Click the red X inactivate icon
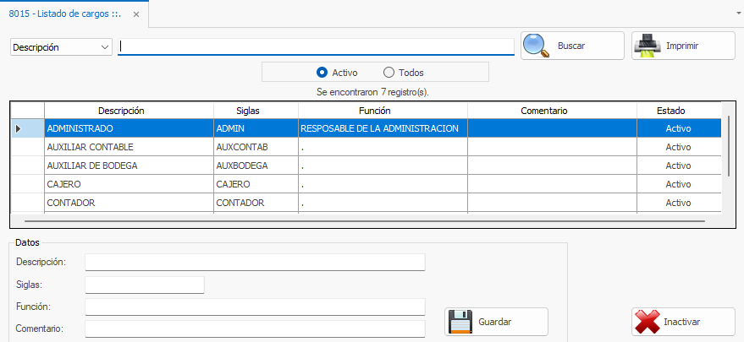 (x=648, y=322)
